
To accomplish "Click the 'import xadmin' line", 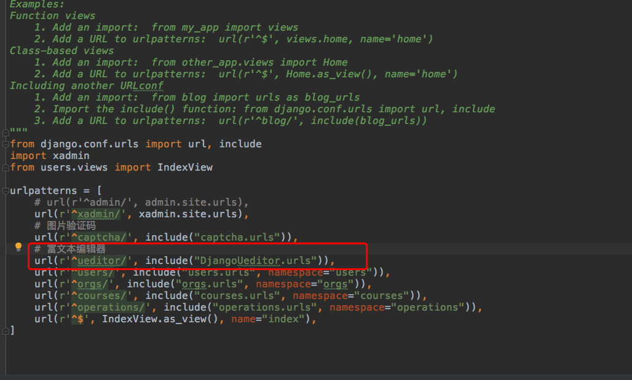I will 50,156.
